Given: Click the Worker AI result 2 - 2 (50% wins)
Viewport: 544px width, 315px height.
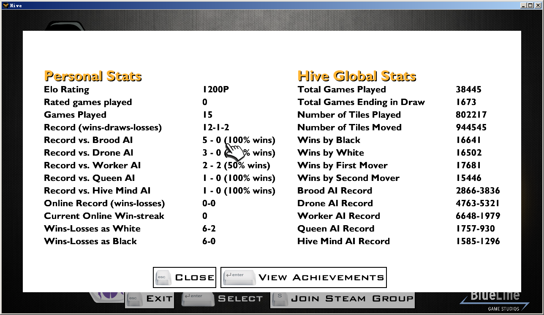Looking at the screenshot, I should coord(236,165).
